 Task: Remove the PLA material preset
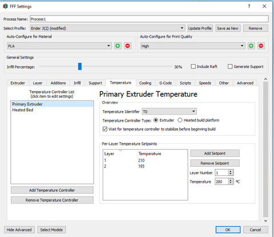pyautogui.click(x=128, y=46)
